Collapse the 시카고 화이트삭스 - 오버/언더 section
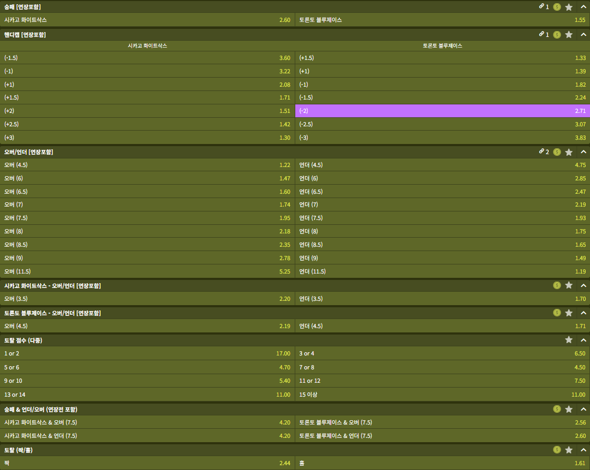 tap(583, 285)
